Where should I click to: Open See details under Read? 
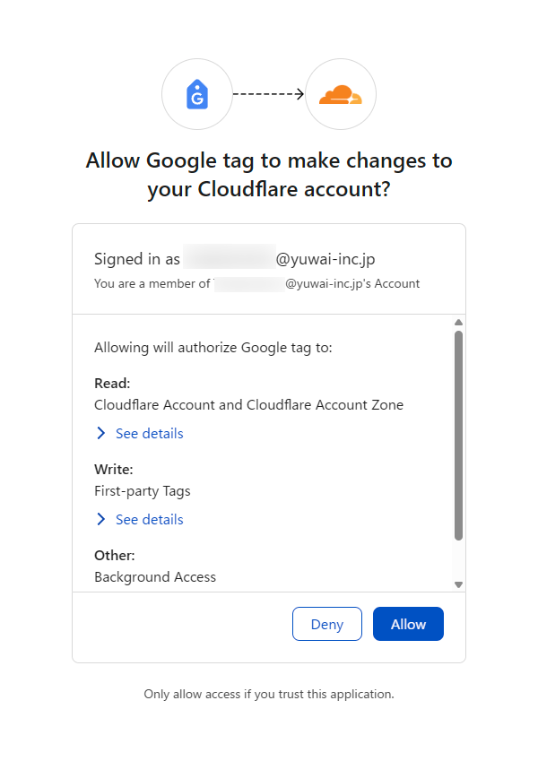pos(150,434)
